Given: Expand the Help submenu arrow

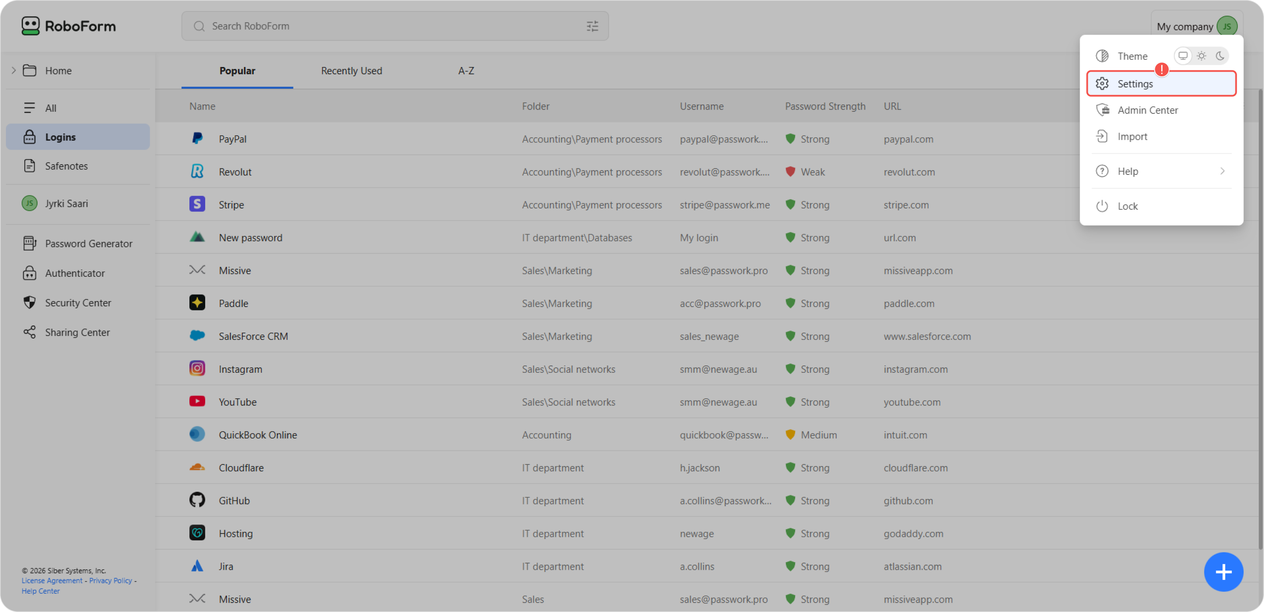Looking at the screenshot, I should 1222,171.
